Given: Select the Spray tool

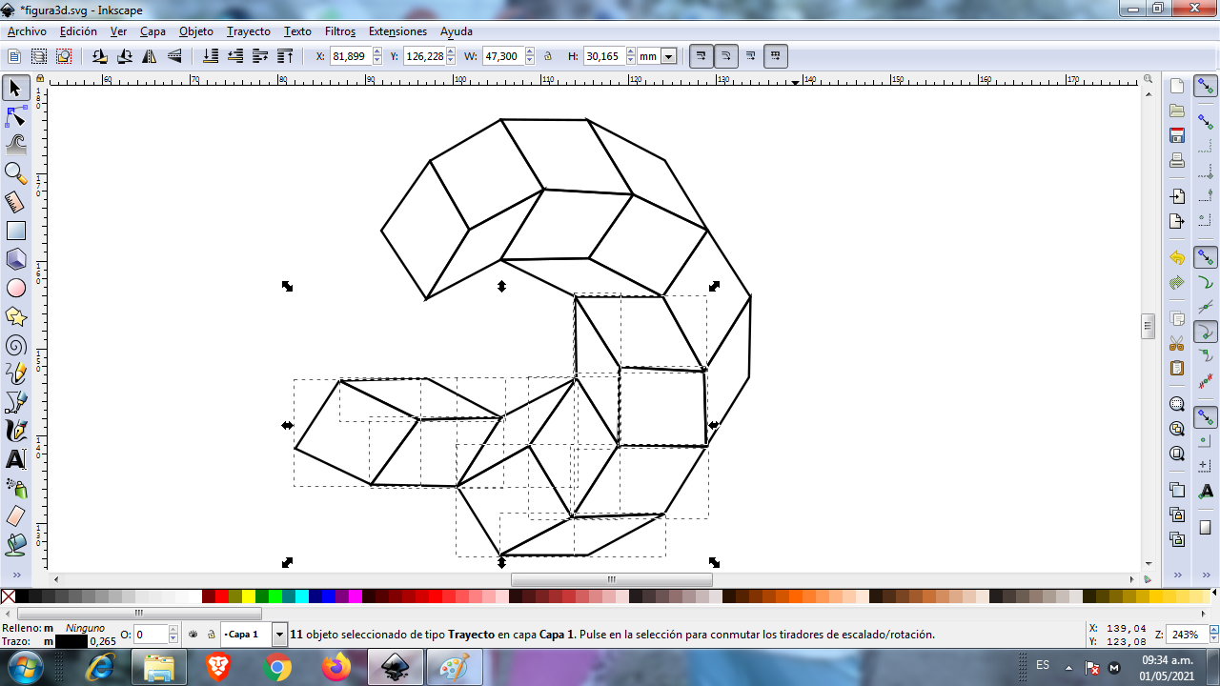Looking at the screenshot, I should click(15, 488).
